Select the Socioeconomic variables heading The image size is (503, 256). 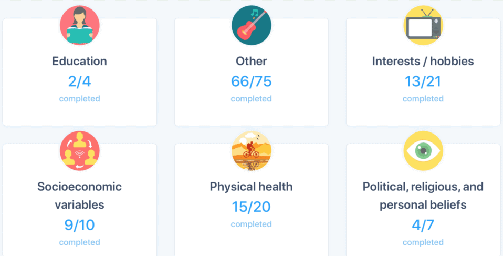coord(80,196)
